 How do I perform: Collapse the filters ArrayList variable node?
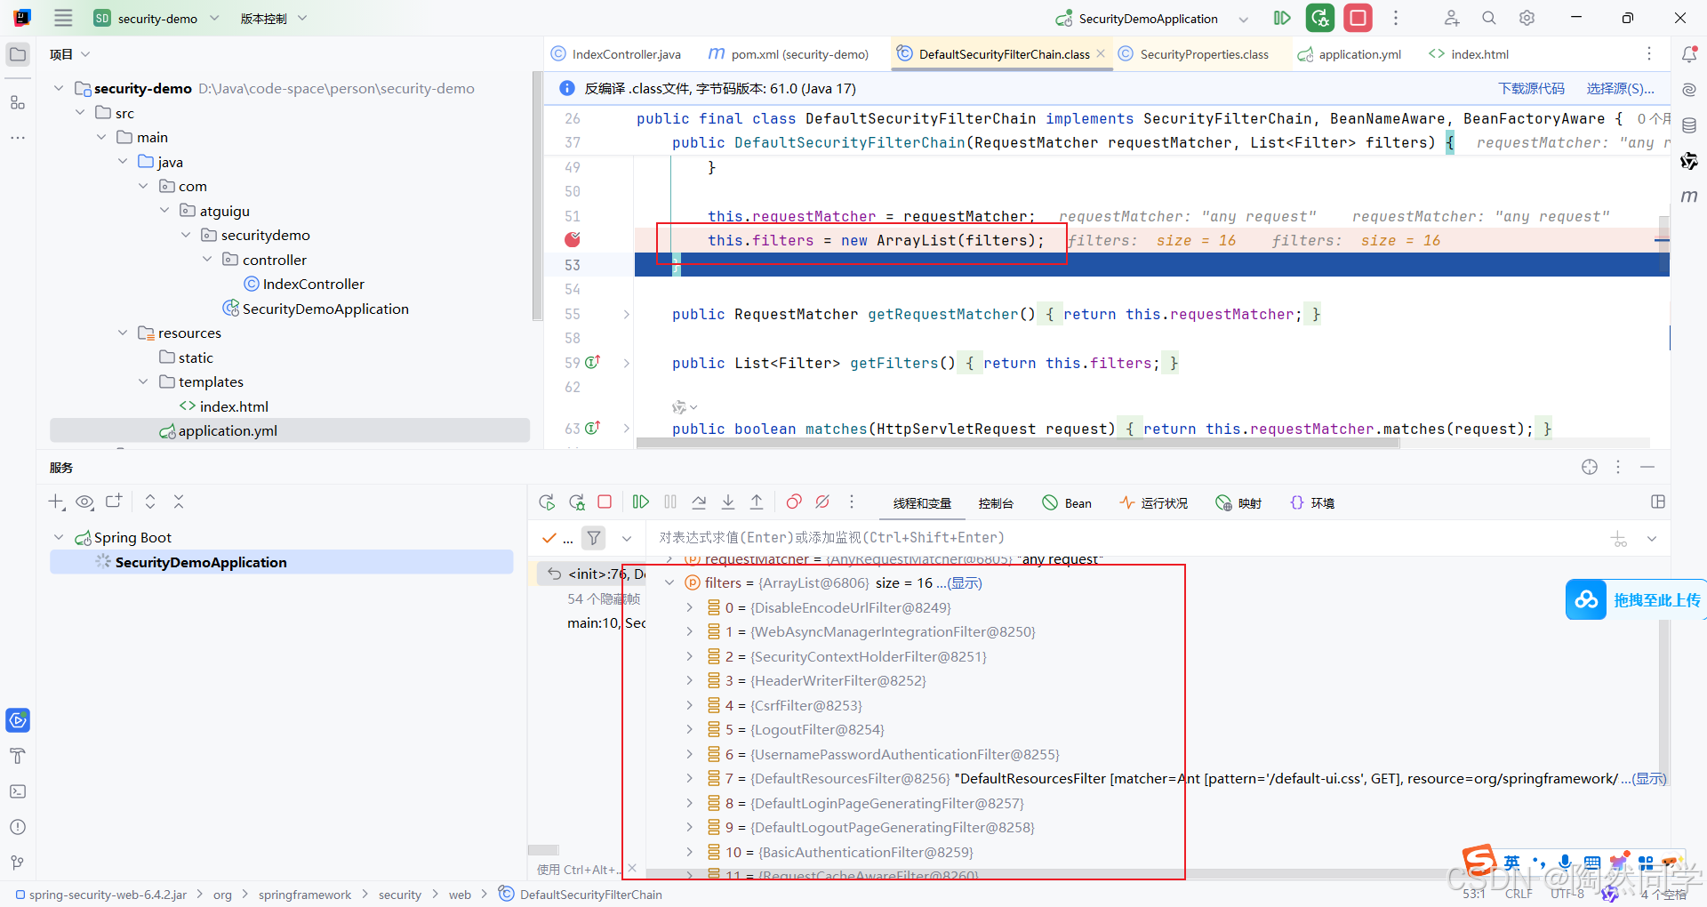pos(669,582)
